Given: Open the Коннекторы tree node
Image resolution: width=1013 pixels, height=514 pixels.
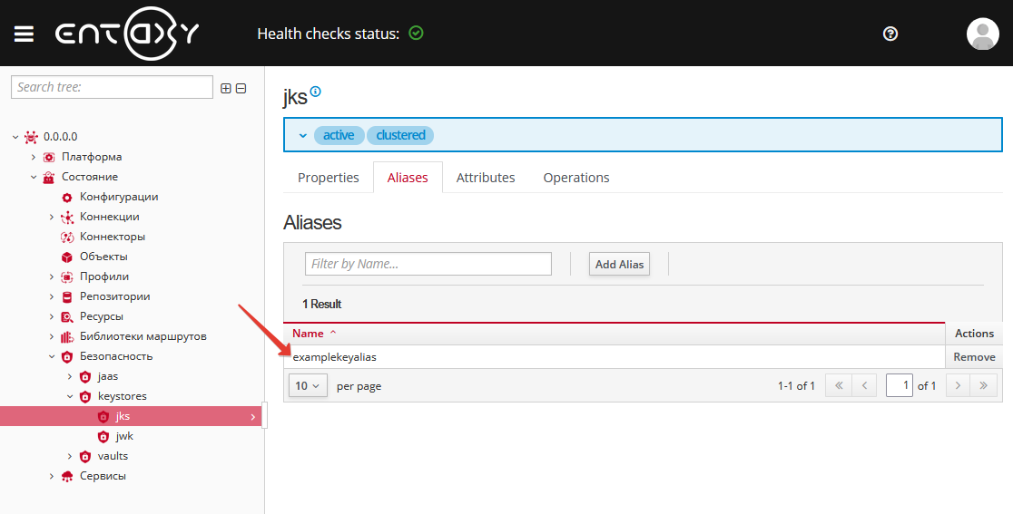Looking at the screenshot, I should pos(112,237).
